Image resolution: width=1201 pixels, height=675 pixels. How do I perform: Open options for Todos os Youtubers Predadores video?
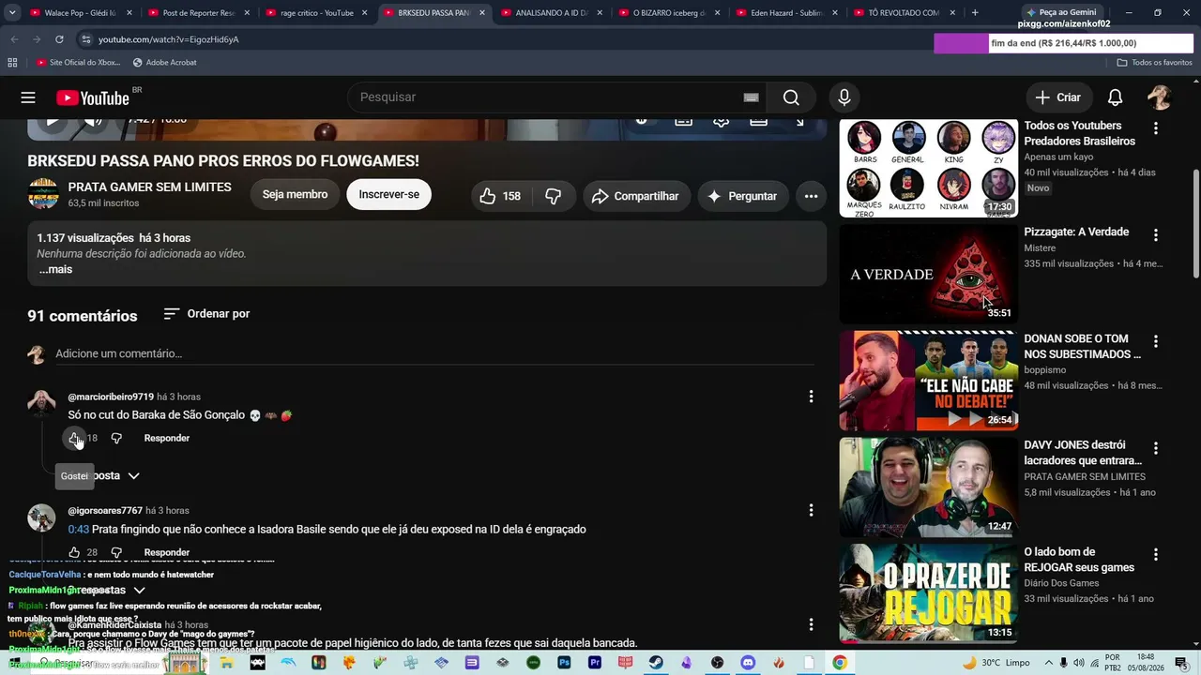click(x=1156, y=128)
